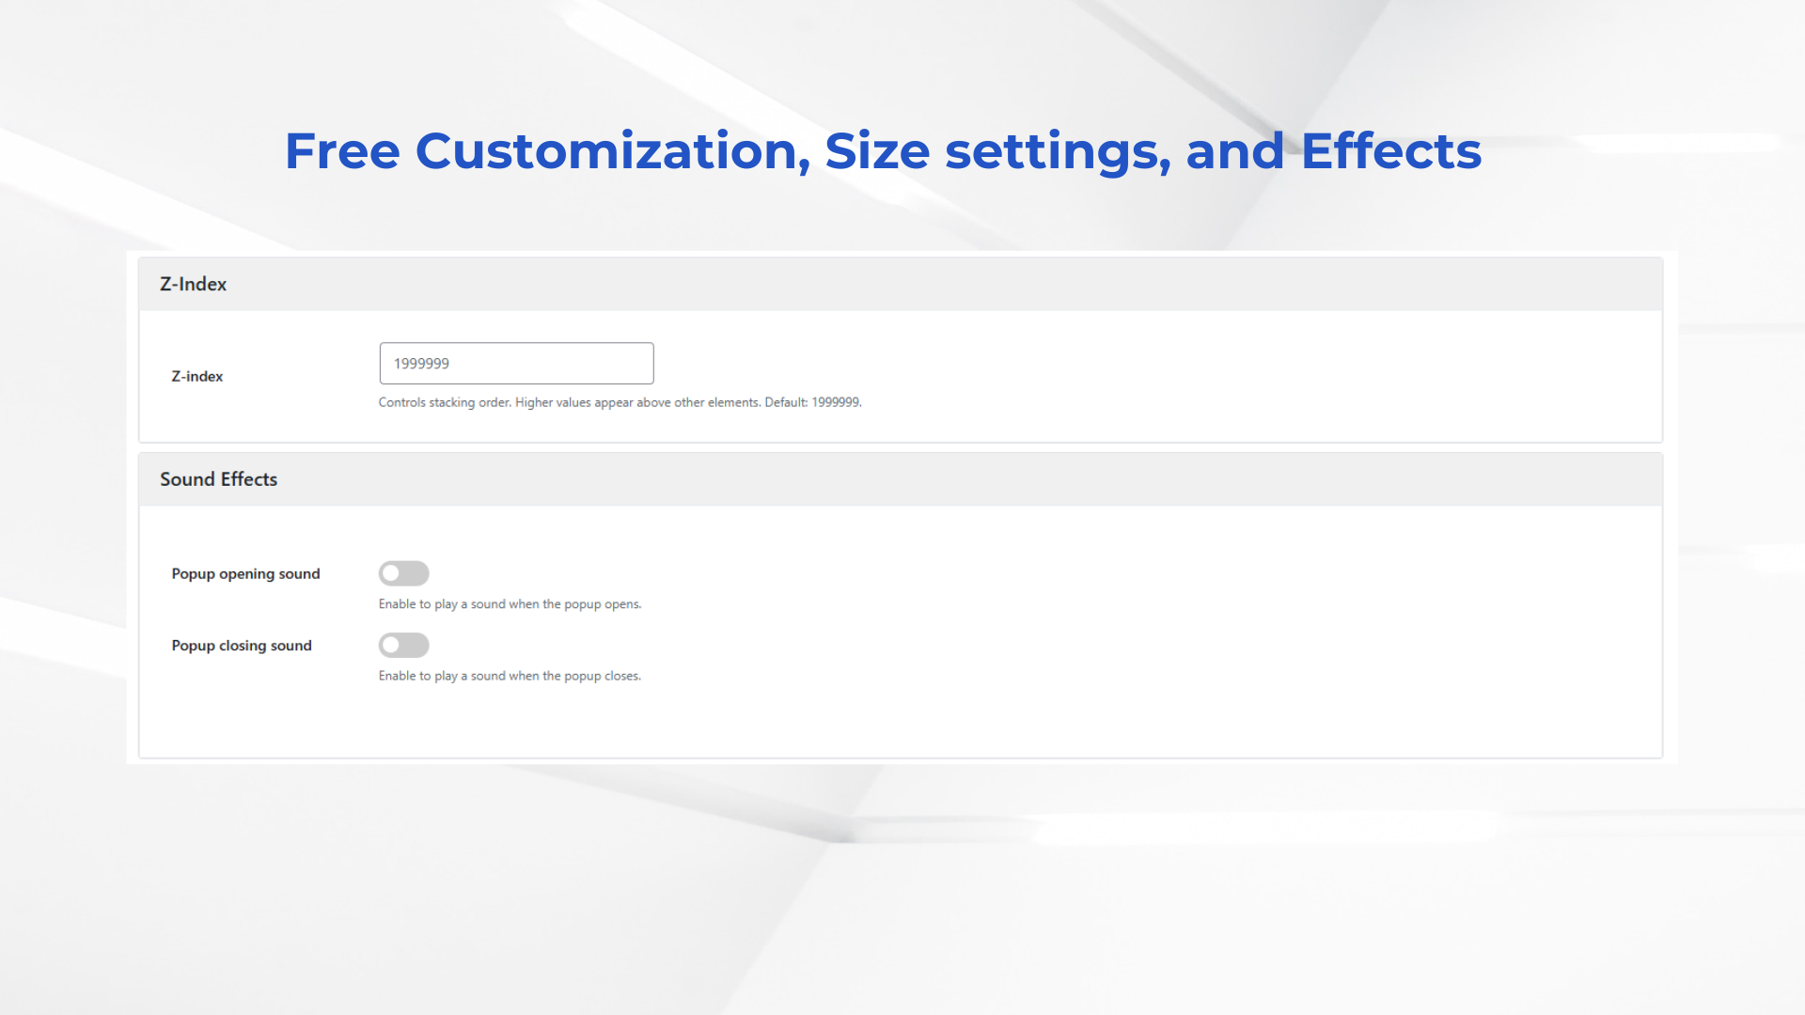Enable the Popup opening sound toggle

[x=404, y=573]
